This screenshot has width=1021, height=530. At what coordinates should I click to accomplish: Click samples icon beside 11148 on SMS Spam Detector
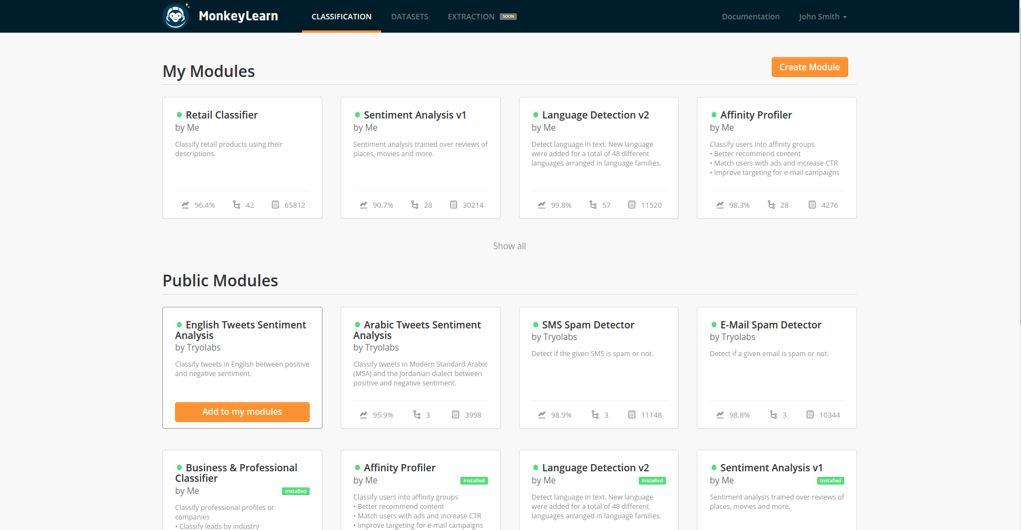(x=632, y=415)
